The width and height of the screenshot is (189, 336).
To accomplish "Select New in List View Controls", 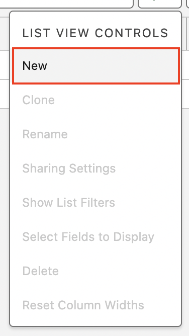I will coord(96,65).
